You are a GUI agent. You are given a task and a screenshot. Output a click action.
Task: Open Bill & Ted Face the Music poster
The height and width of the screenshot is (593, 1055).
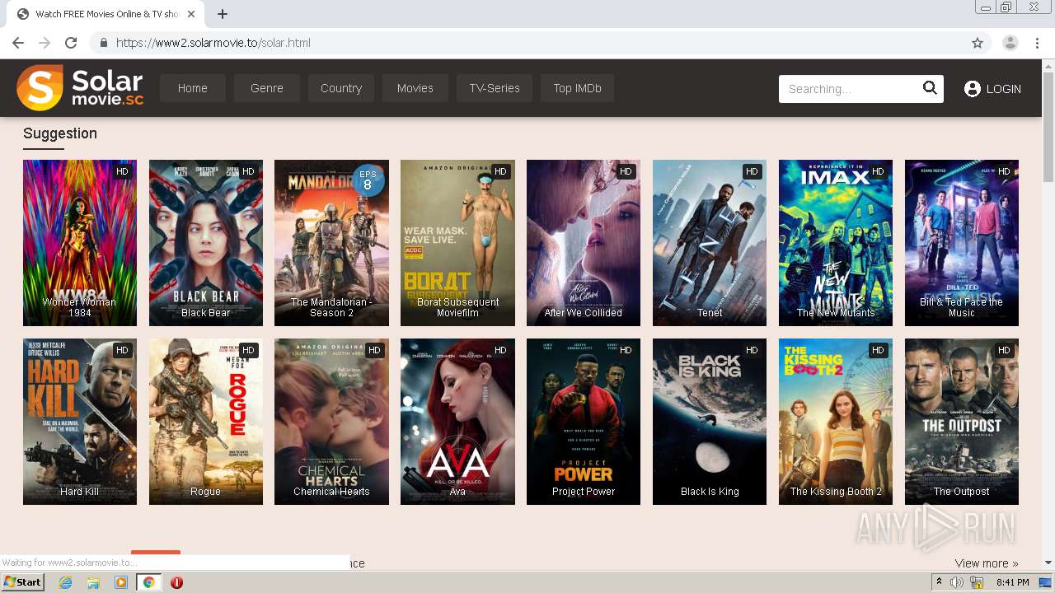pyautogui.click(x=962, y=243)
